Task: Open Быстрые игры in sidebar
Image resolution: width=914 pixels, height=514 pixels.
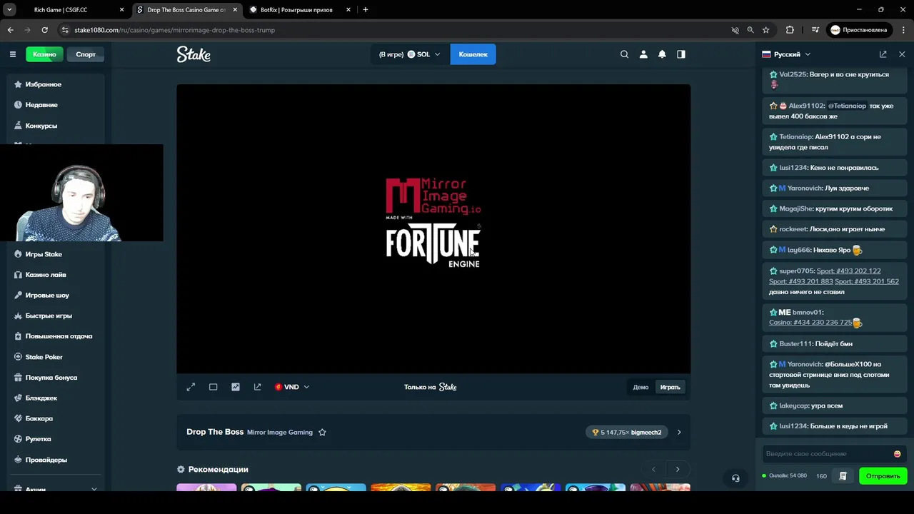Action: click(56, 316)
